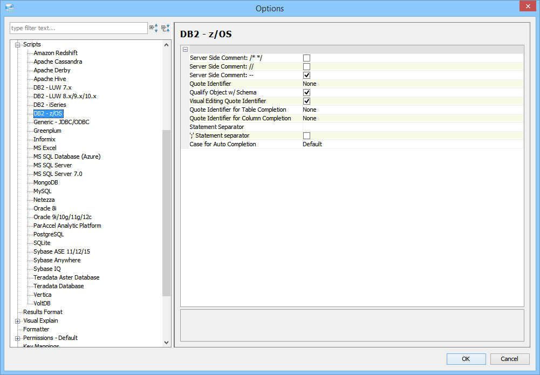The height and width of the screenshot is (375, 540).
Task: Enable Server Side Comment /* */ checkbox
Action: click(x=306, y=58)
